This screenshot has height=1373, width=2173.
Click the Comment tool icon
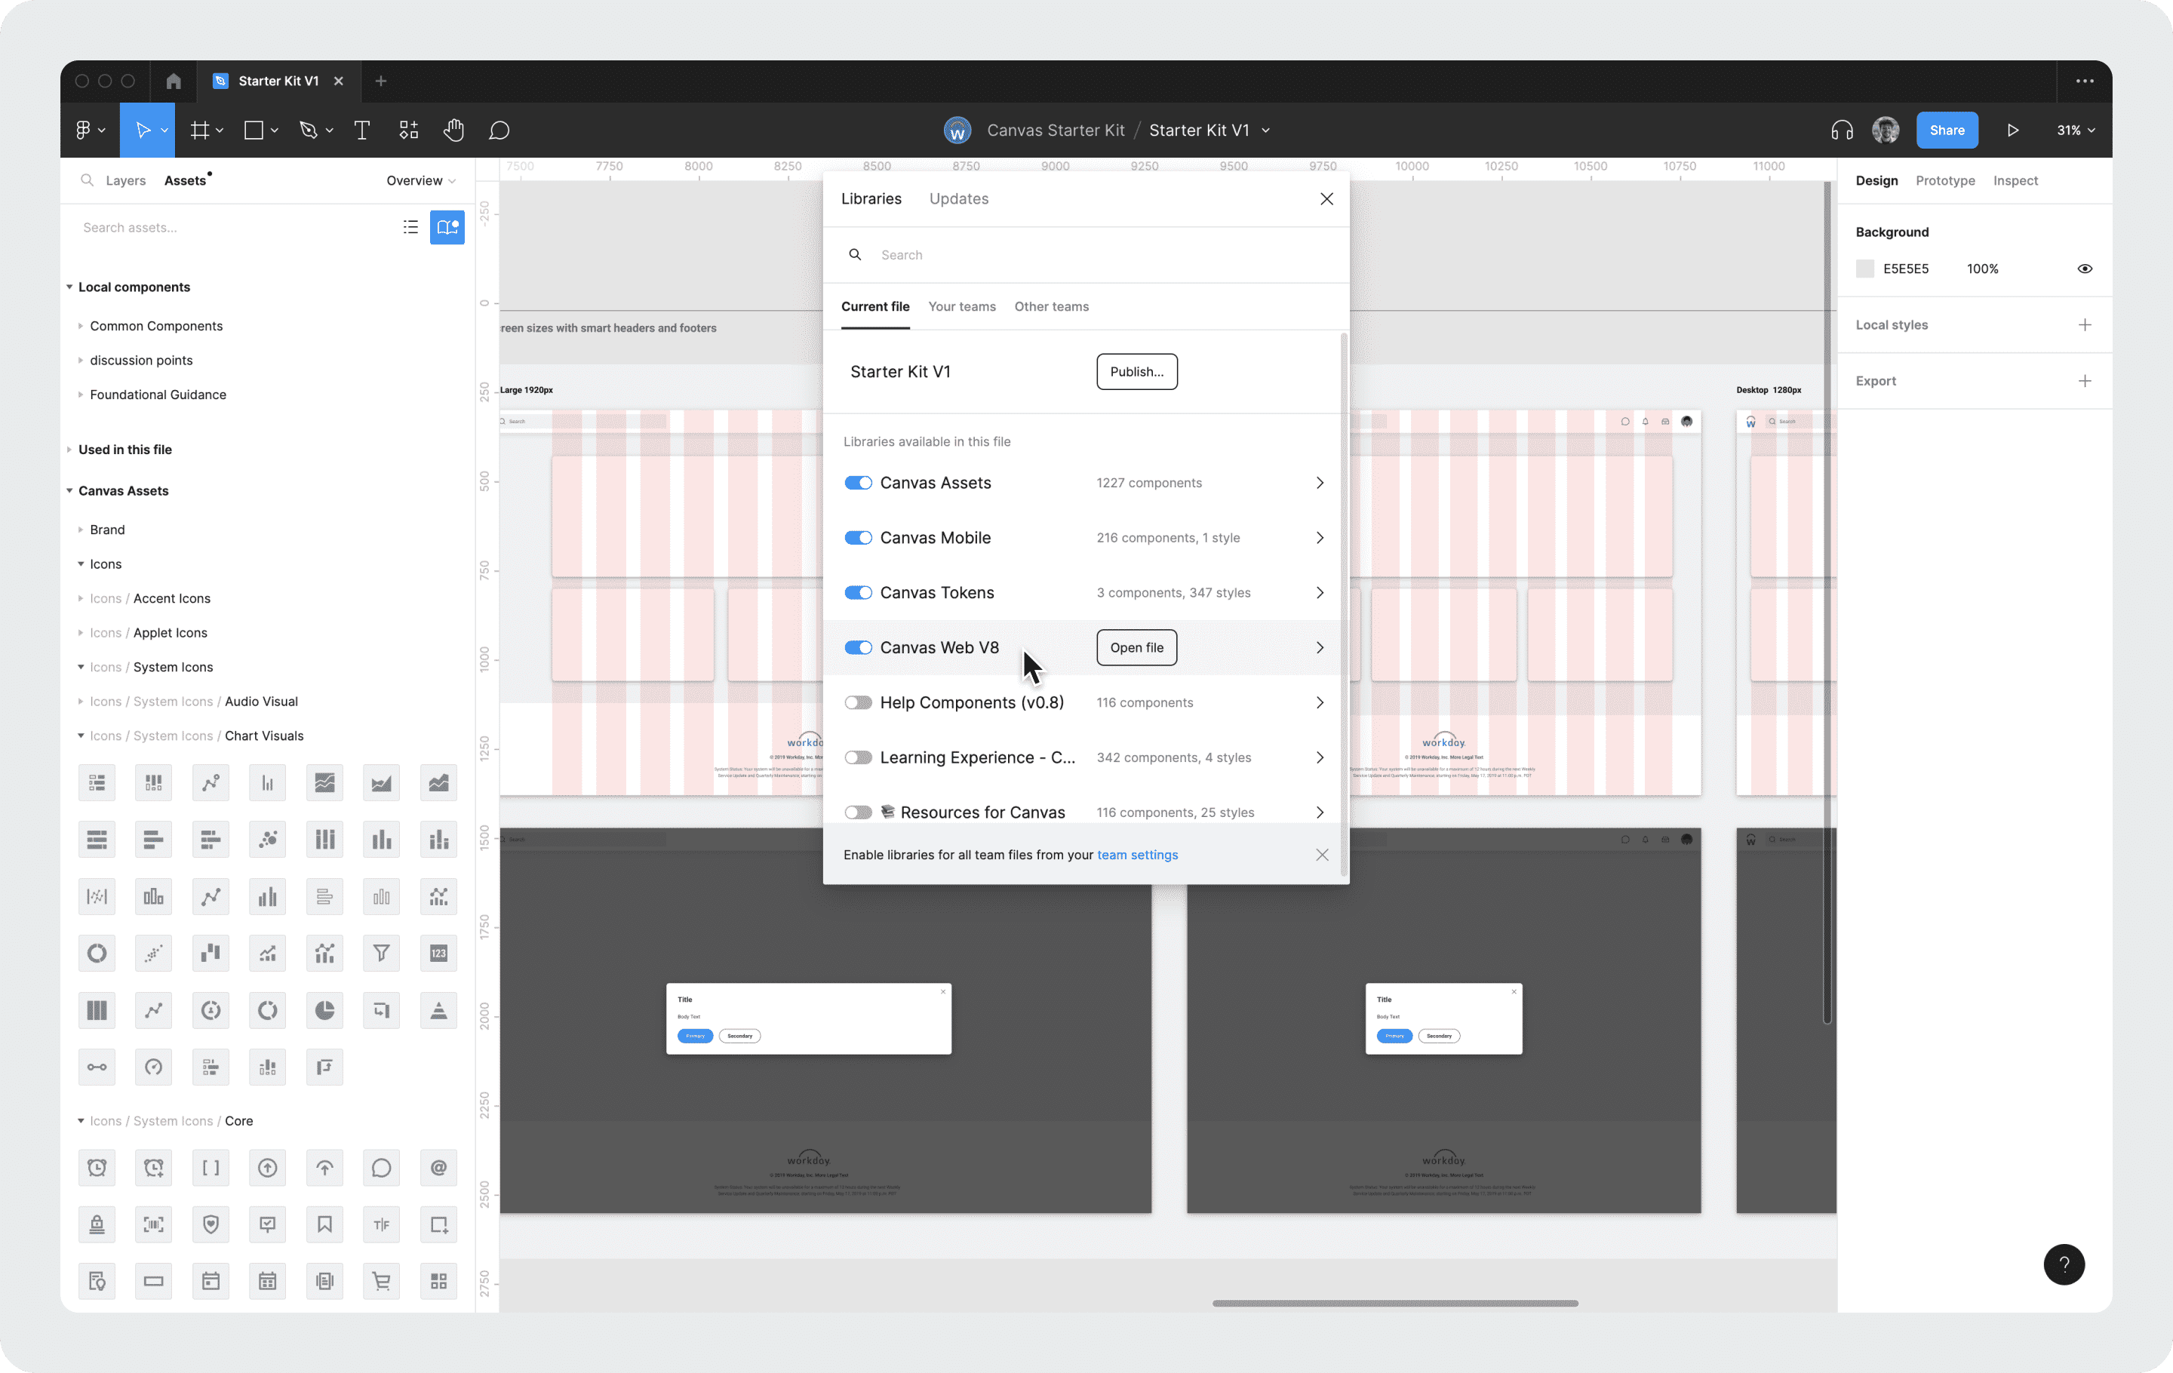point(499,131)
